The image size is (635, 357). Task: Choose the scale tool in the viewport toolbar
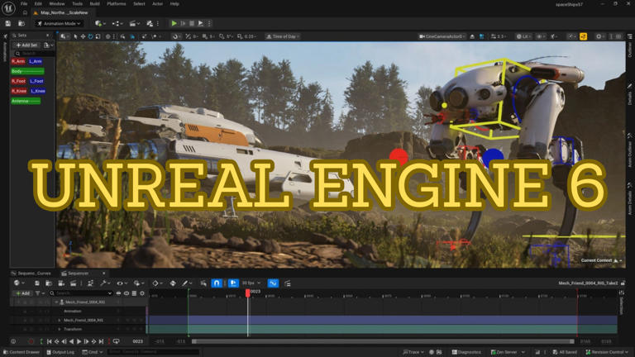(x=98, y=36)
